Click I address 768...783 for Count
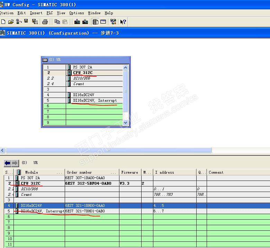Screen dimensions: 270x248 [163, 194]
